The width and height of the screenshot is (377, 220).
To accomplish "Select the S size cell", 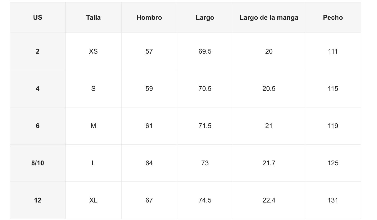I will coord(93,89).
